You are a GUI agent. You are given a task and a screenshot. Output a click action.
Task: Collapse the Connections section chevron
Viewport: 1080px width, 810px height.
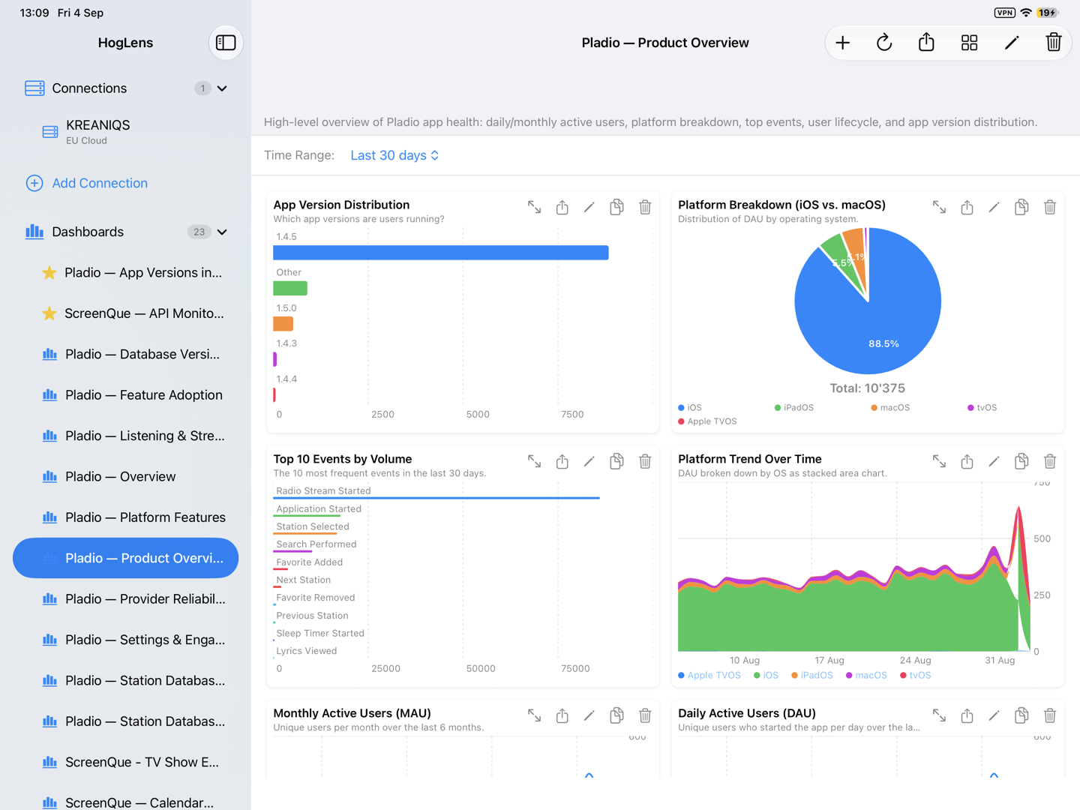point(222,88)
